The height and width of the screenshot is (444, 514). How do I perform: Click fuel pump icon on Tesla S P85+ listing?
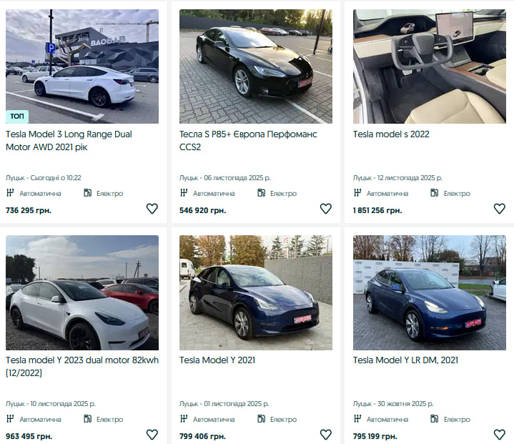click(262, 193)
